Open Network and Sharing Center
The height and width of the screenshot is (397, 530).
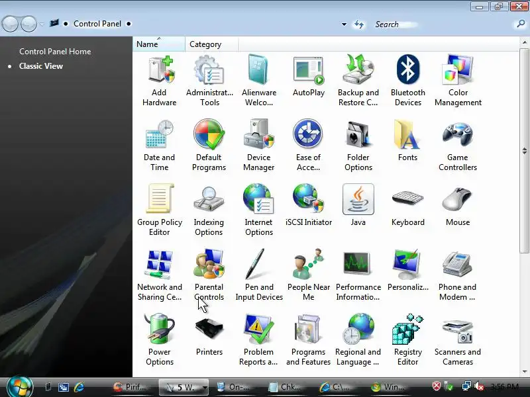click(x=159, y=275)
